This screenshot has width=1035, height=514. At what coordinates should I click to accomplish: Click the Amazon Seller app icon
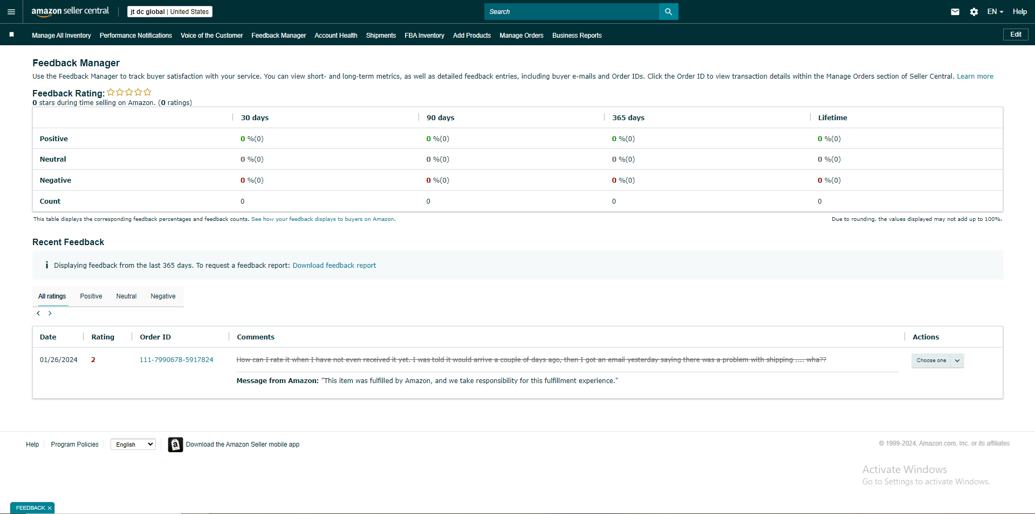point(175,444)
